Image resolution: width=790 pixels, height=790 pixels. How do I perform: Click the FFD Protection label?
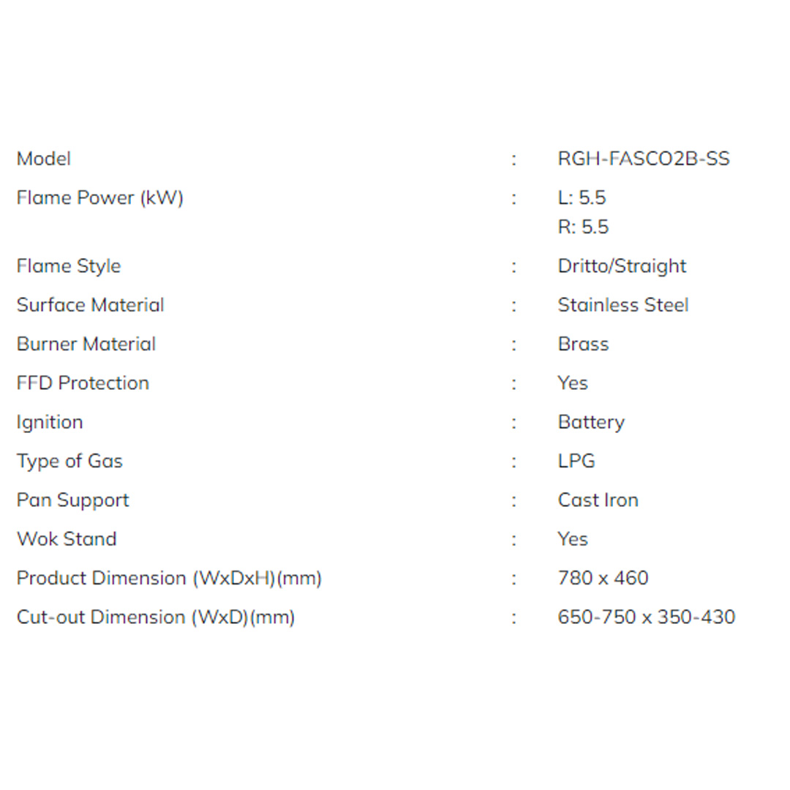(83, 383)
